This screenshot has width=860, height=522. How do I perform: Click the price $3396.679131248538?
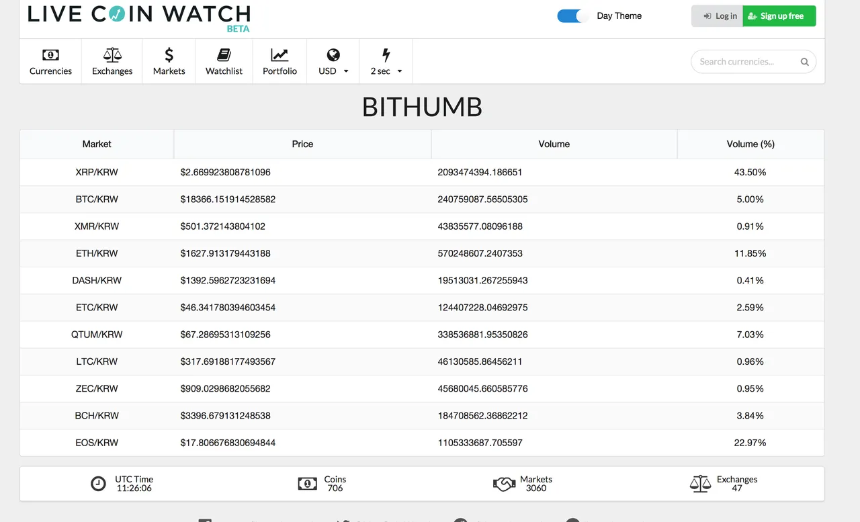(x=225, y=415)
